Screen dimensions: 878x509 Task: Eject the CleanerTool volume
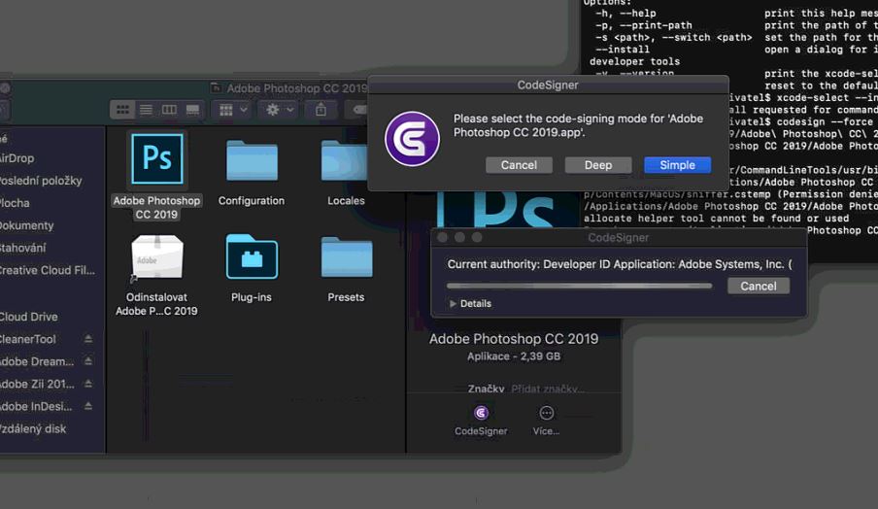click(x=88, y=339)
